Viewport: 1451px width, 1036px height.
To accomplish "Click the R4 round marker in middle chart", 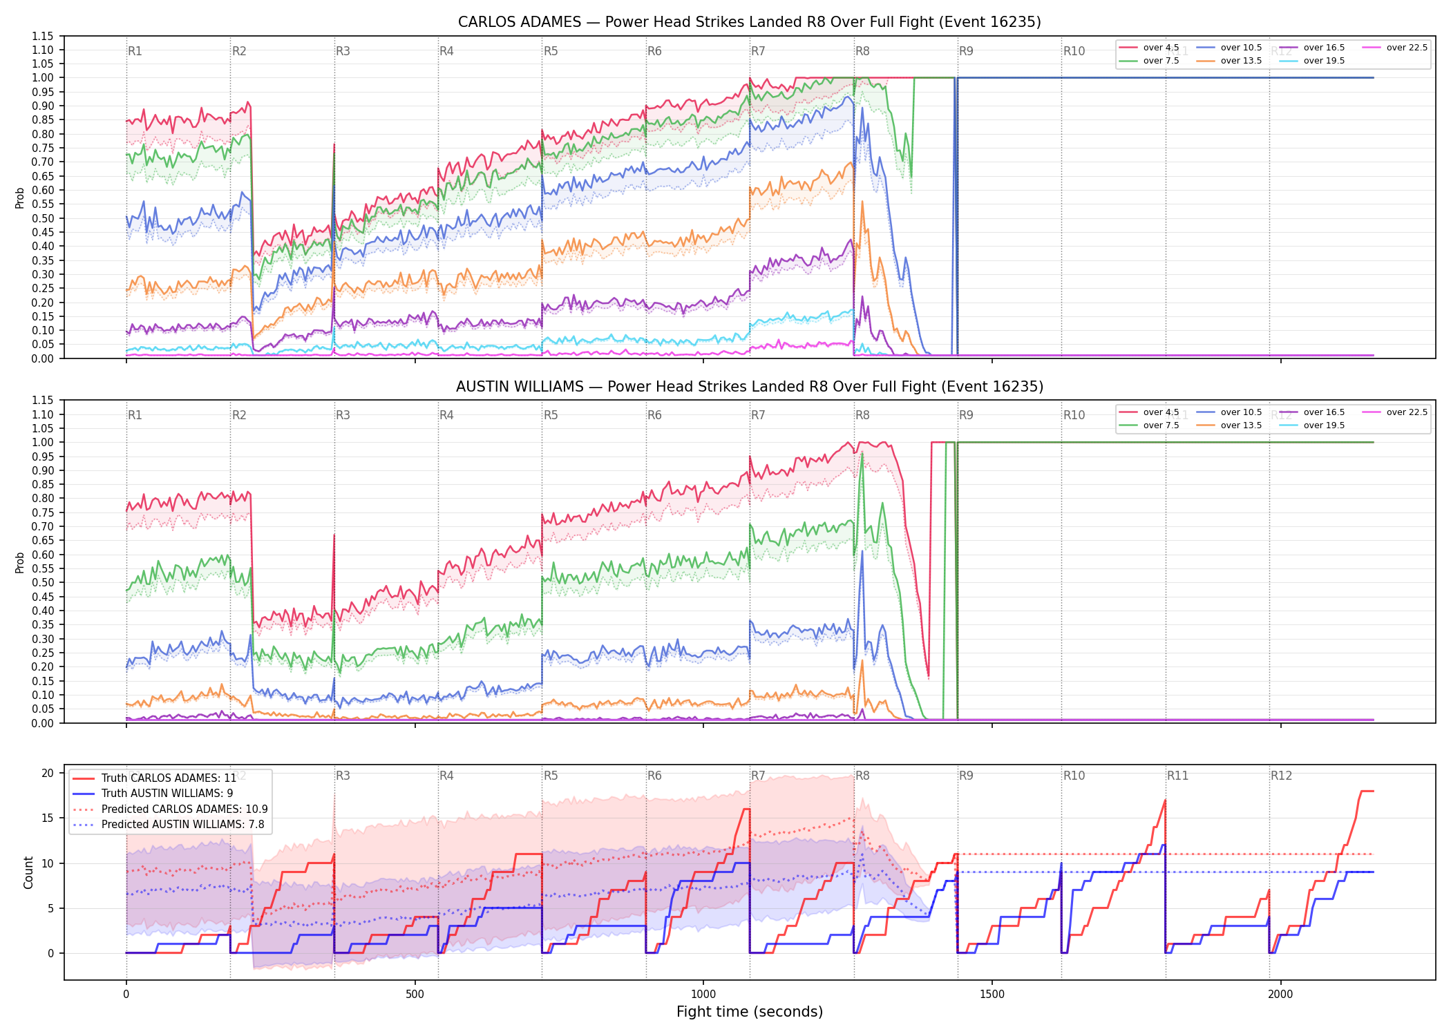I will point(446,415).
